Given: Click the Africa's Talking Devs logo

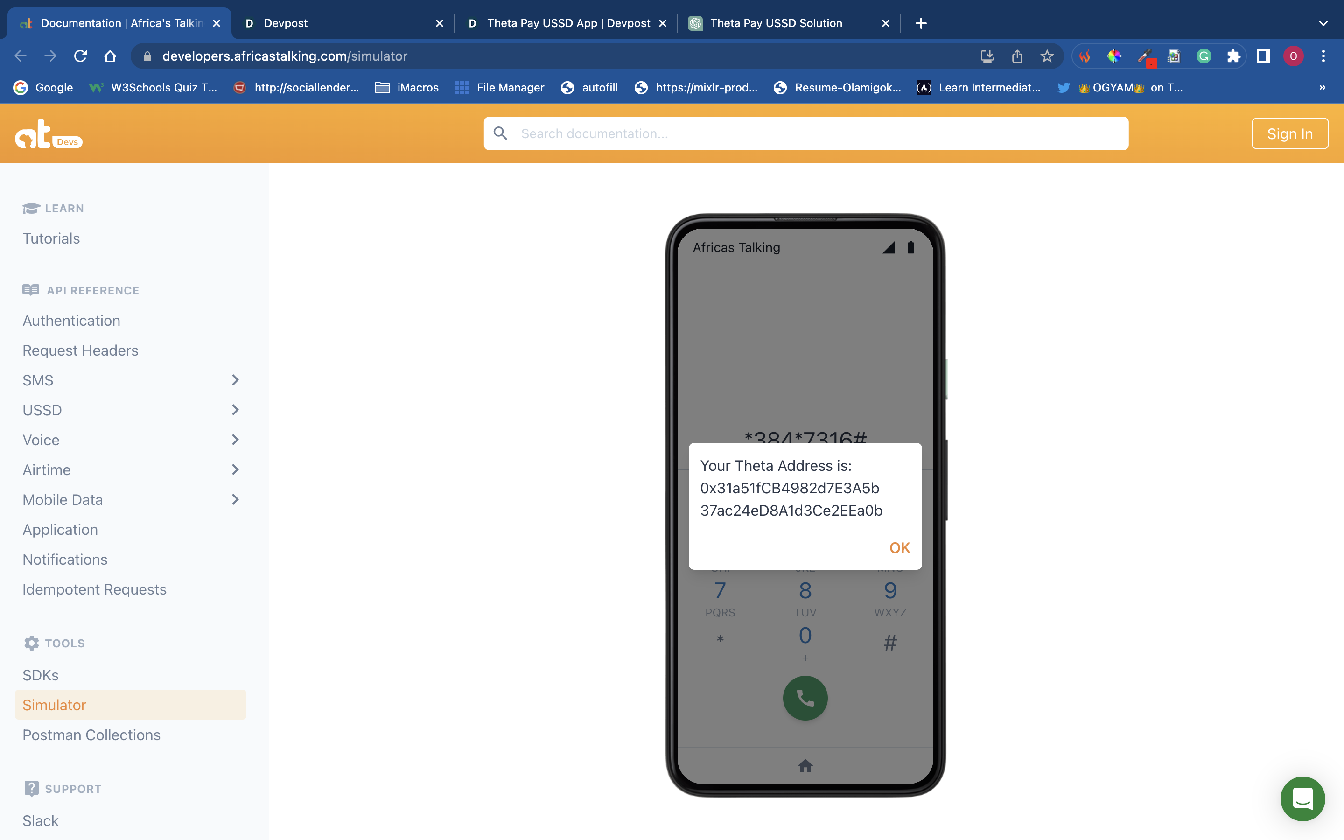Looking at the screenshot, I should (49, 134).
